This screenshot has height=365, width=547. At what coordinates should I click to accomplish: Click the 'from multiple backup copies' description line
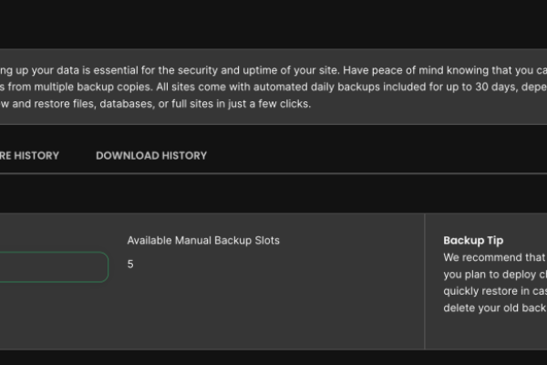73,87
